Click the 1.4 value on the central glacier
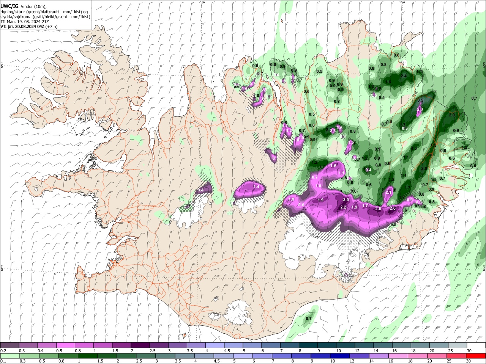Image resolution: width=486 pixels, height=364 pixels. (256, 187)
